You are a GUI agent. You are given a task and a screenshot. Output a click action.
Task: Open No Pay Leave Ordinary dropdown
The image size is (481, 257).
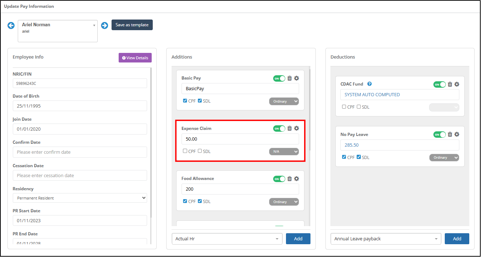tap(444, 157)
